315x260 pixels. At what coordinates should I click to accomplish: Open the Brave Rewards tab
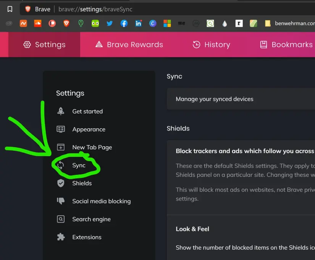(129, 45)
